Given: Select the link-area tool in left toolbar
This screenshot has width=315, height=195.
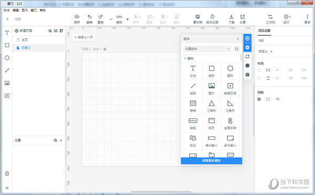Looking at the screenshot, I should click(7, 96).
